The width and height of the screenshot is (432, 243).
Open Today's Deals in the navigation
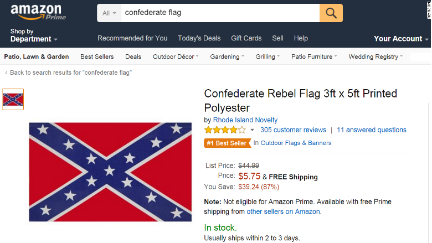[199, 38]
